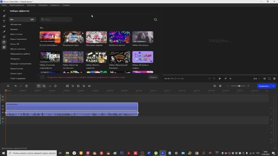This screenshot has height=156, width=278.
Task: Open the '3D-буквы и цифры' effect set
Action: click(143, 57)
